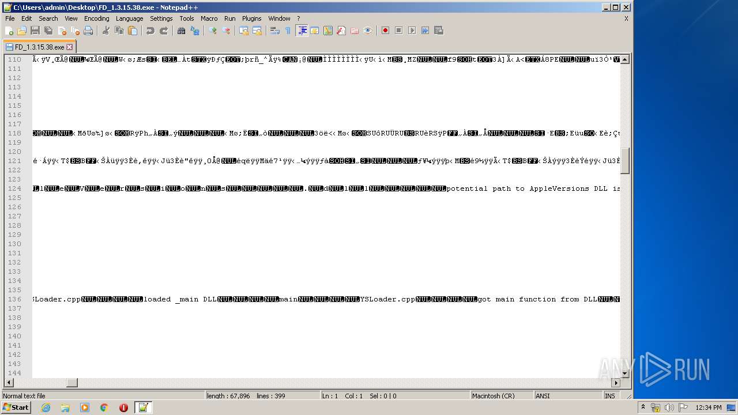The height and width of the screenshot is (415, 738).
Task: Open the Replace dialog icon
Action: click(x=195, y=31)
